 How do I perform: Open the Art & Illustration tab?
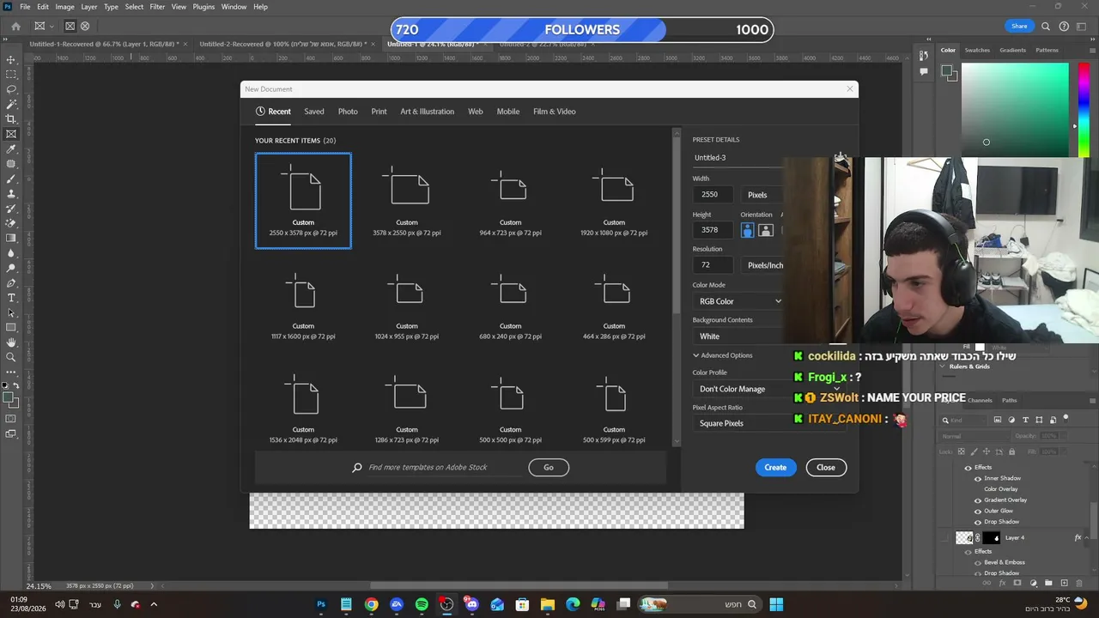coord(427,112)
